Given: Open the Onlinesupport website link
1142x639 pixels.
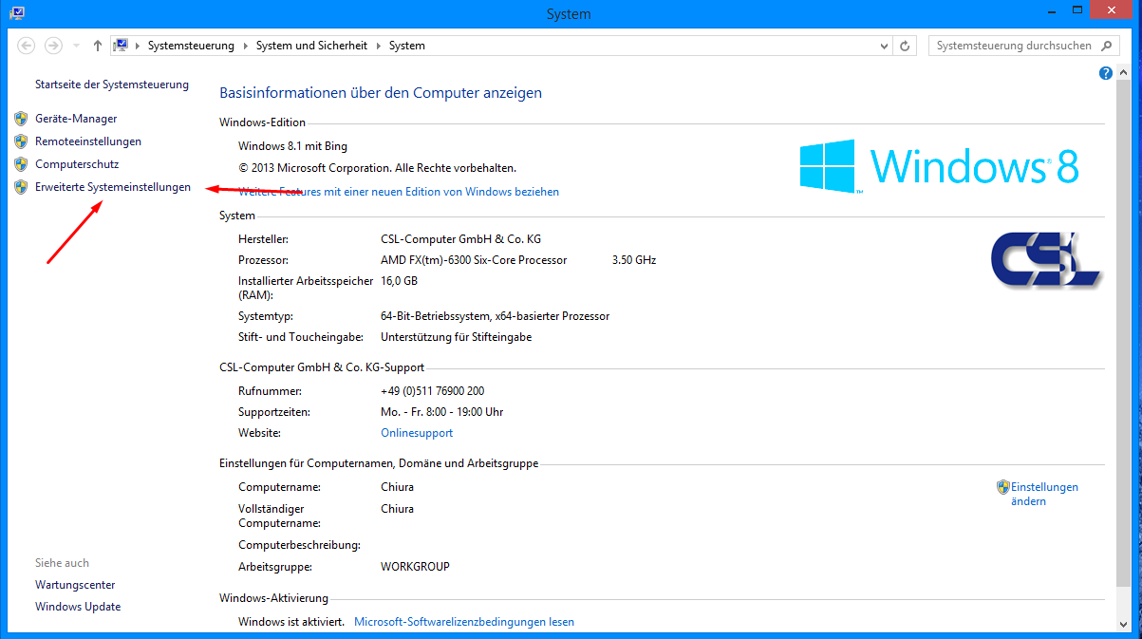Looking at the screenshot, I should point(417,433).
